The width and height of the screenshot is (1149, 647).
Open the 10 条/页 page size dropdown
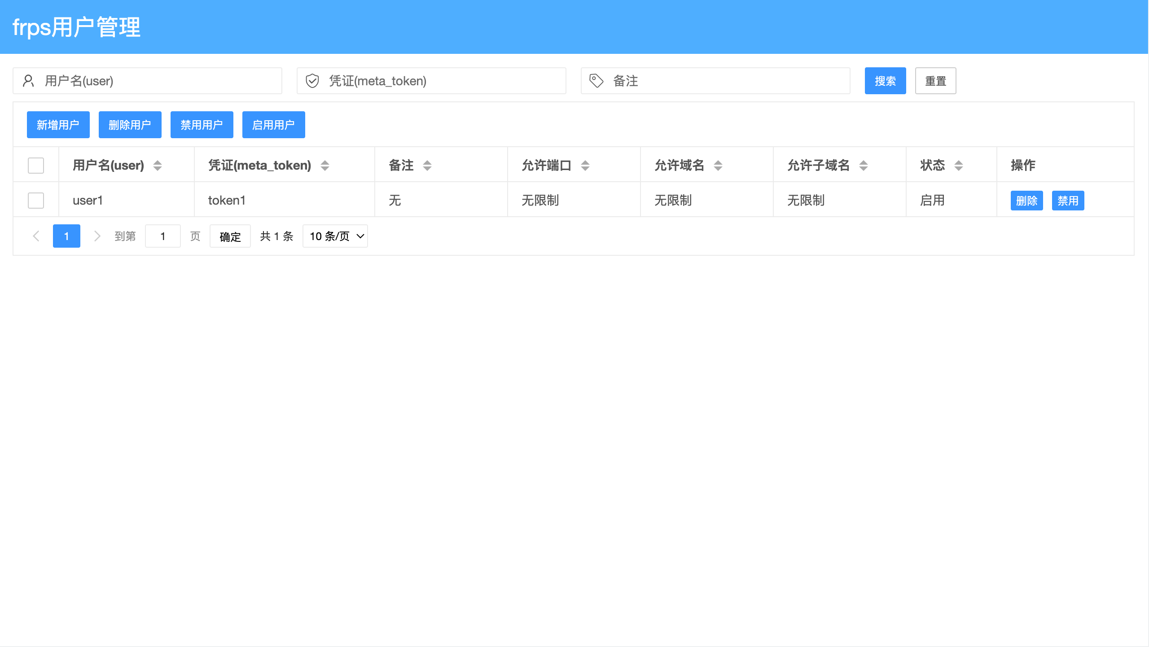(x=335, y=236)
